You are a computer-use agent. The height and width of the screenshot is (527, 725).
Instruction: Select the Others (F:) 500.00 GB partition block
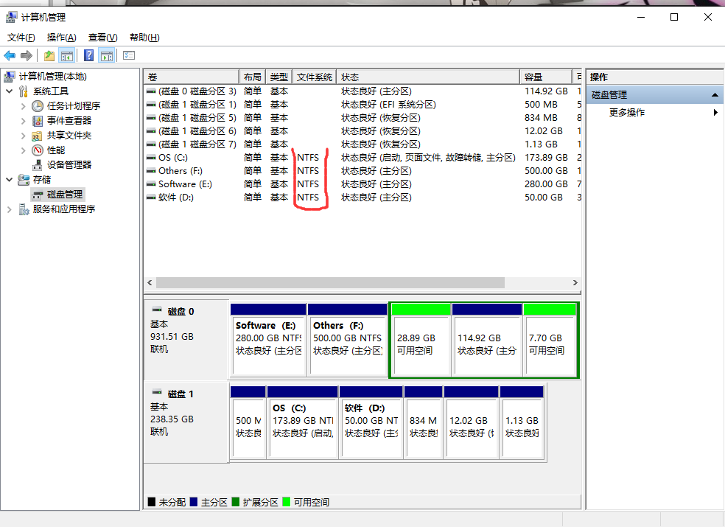click(x=347, y=340)
